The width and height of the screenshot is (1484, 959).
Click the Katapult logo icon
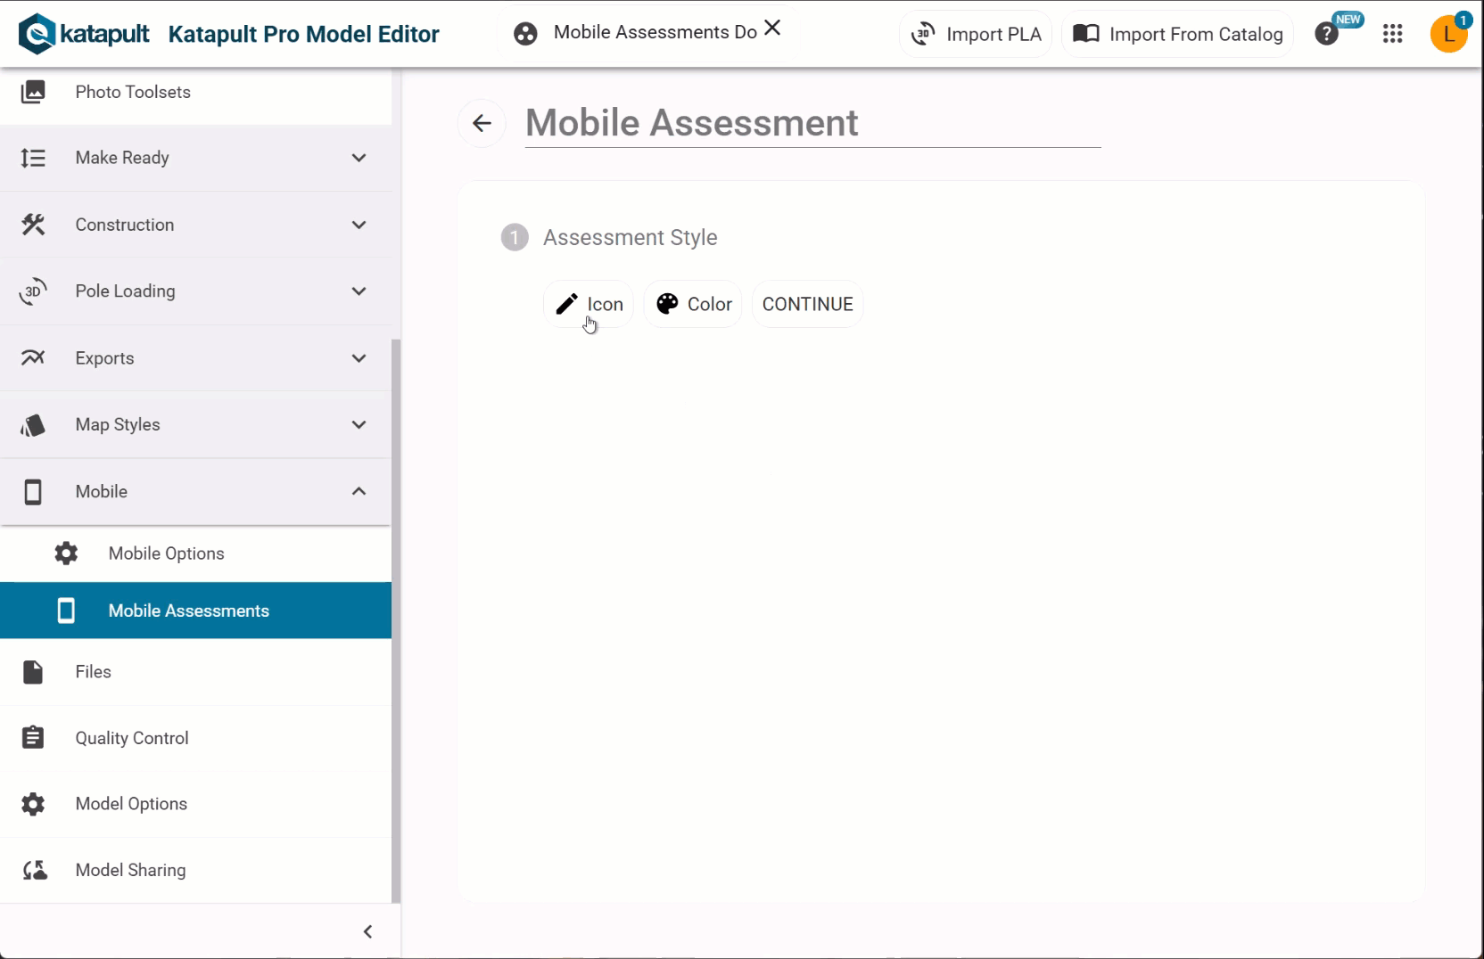tap(37, 34)
